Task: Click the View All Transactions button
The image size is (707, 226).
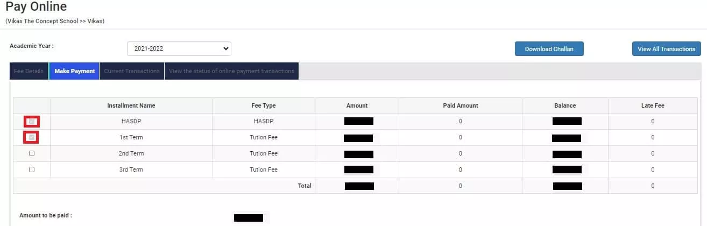Action: pyautogui.click(x=666, y=49)
